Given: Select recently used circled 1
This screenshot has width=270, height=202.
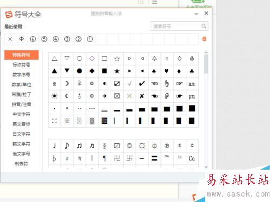Looking at the screenshot, I should point(90,39).
